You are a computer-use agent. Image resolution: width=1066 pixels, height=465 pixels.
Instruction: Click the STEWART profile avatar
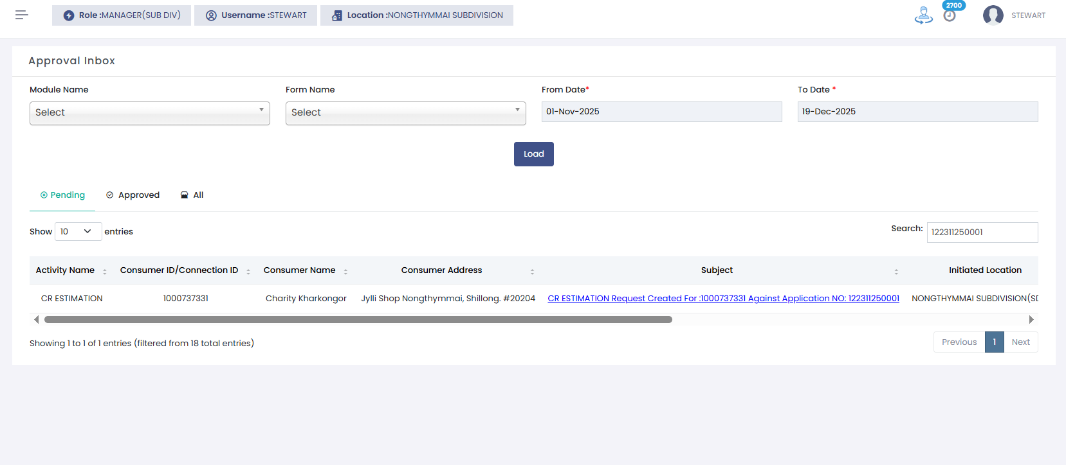pyautogui.click(x=993, y=15)
